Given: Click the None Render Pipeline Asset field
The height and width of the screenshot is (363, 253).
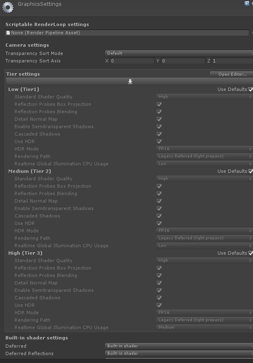Looking at the screenshot, I should pyautogui.click(x=124, y=33).
